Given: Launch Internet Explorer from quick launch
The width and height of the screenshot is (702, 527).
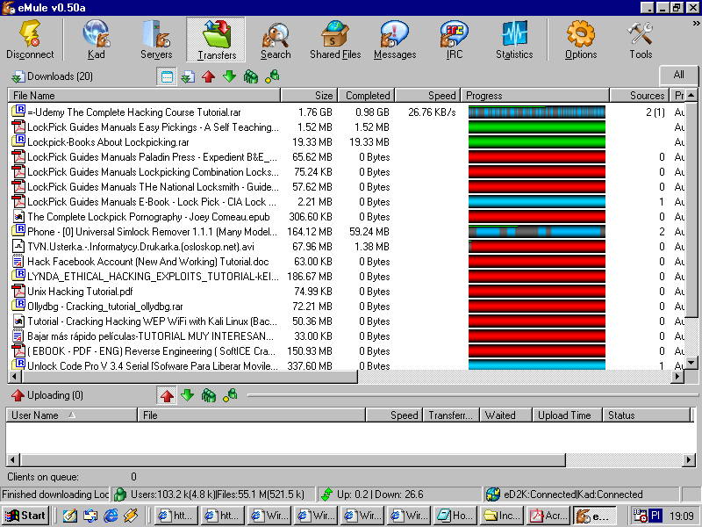Looking at the screenshot, I should point(111,516).
